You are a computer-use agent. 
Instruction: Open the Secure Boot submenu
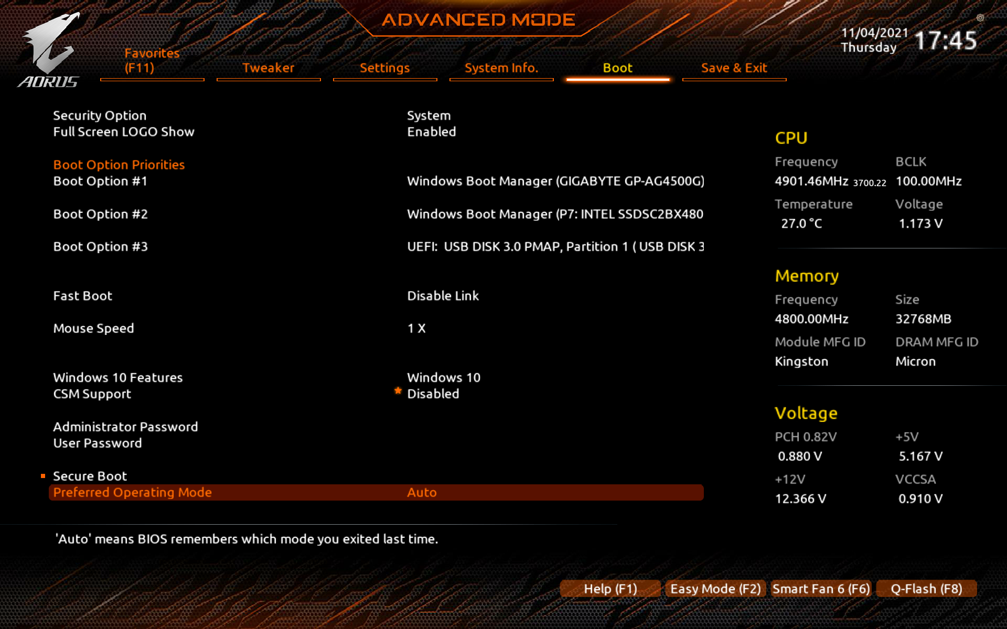pyautogui.click(x=90, y=476)
